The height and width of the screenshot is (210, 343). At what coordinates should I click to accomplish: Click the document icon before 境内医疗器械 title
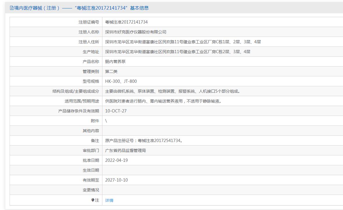(x=12, y=8)
